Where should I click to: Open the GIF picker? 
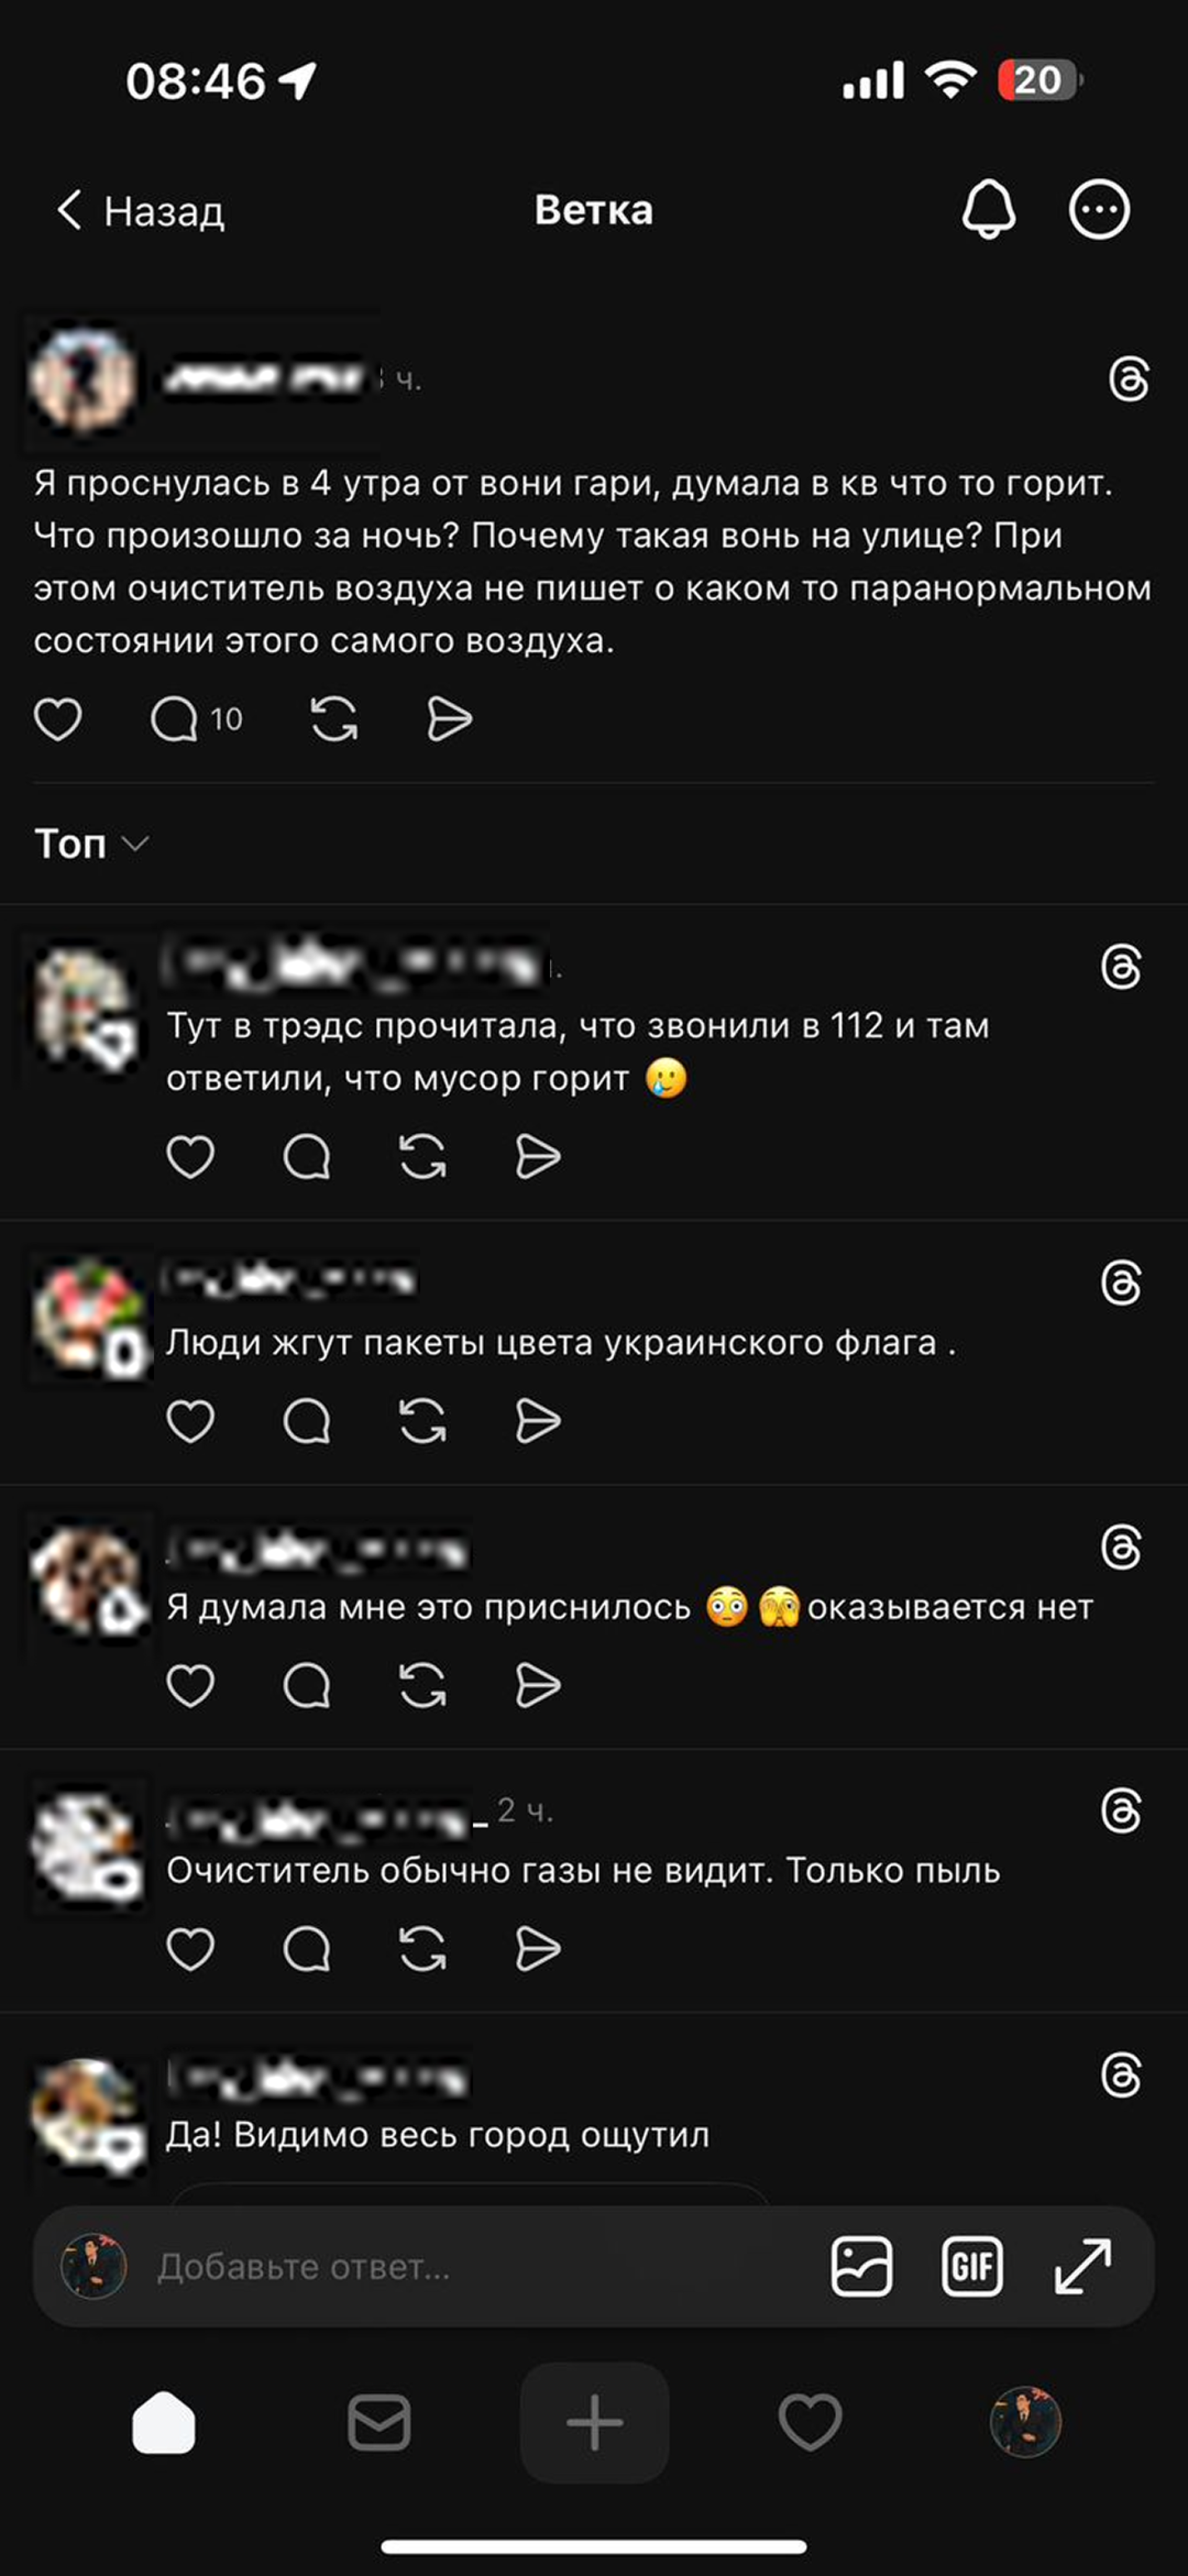click(x=972, y=2267)
